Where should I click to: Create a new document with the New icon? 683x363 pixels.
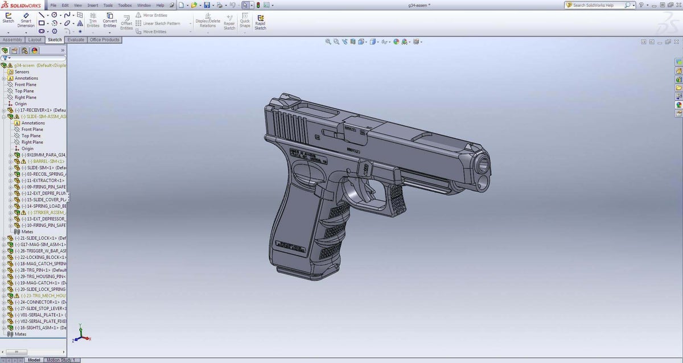[x=180, y=5]
